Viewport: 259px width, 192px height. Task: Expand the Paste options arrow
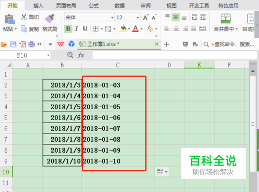[16, 29]
